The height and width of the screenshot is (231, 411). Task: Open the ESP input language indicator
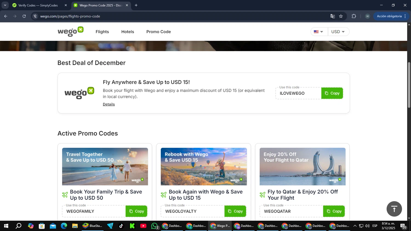[375, 226]
